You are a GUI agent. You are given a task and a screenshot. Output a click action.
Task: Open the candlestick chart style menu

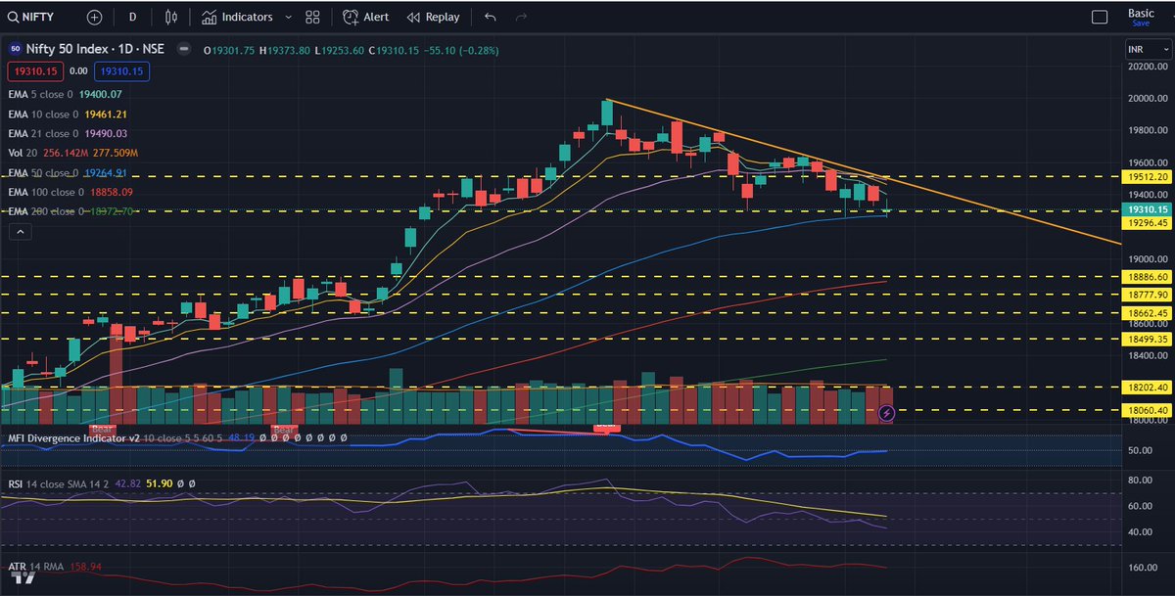tap(172, 17)
